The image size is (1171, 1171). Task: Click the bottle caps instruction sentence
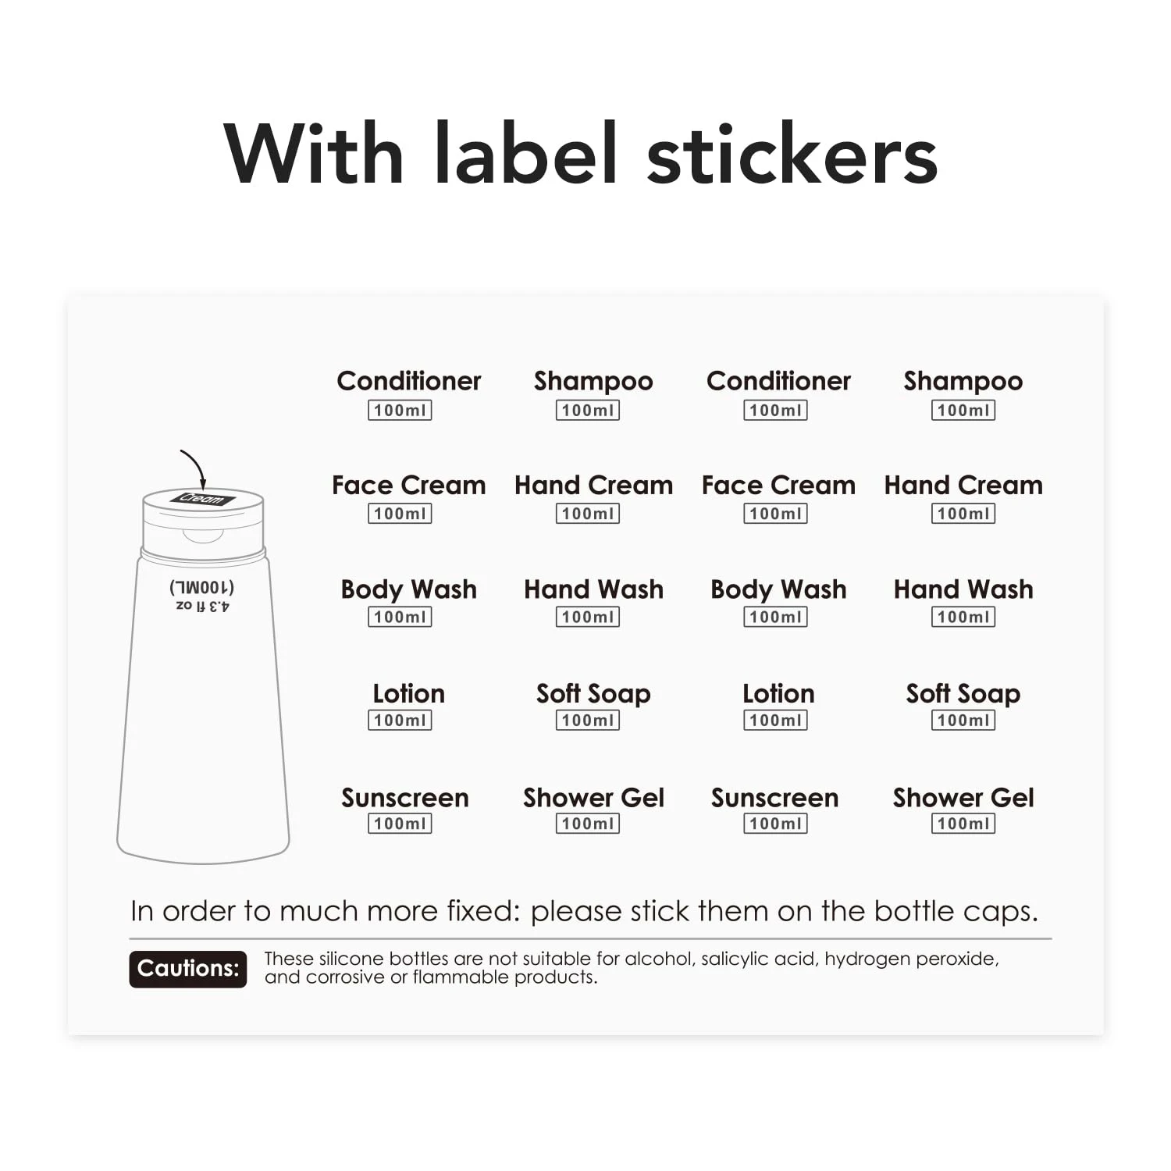click(x=584, y=911)
